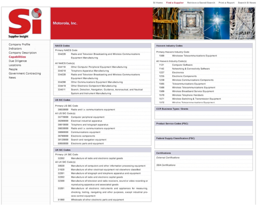
Task: Select Hoovers code 1227 Electronics
Action: tap(203, 73)
